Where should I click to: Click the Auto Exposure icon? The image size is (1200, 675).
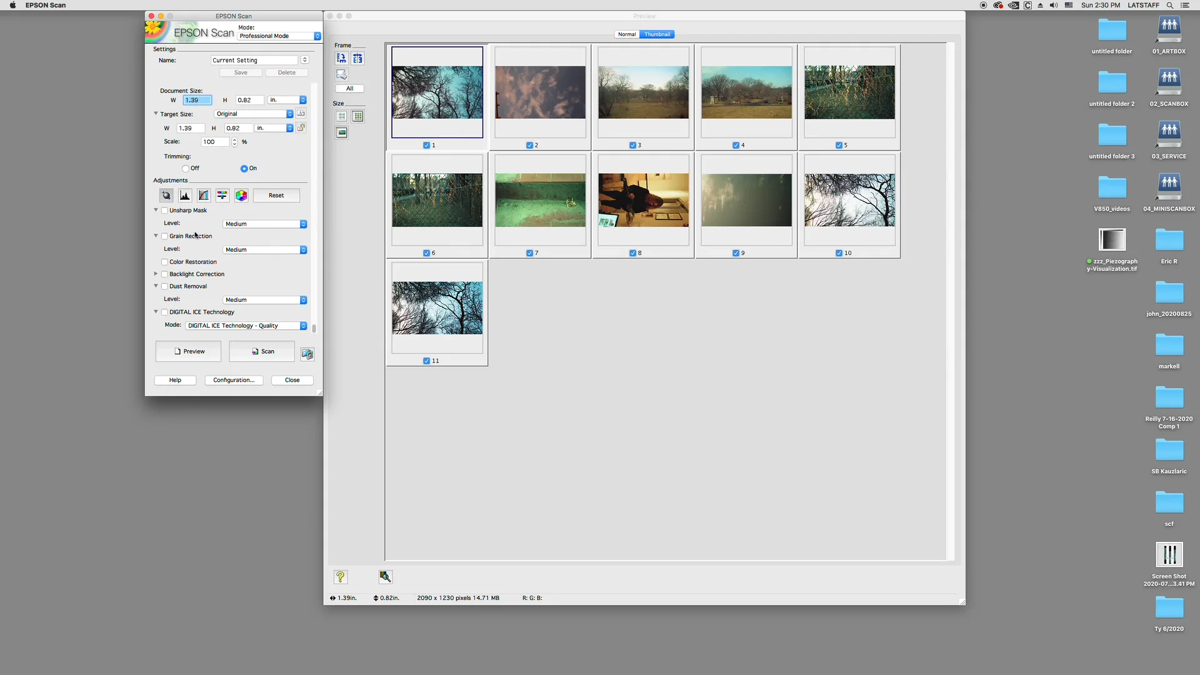[166, 196]
